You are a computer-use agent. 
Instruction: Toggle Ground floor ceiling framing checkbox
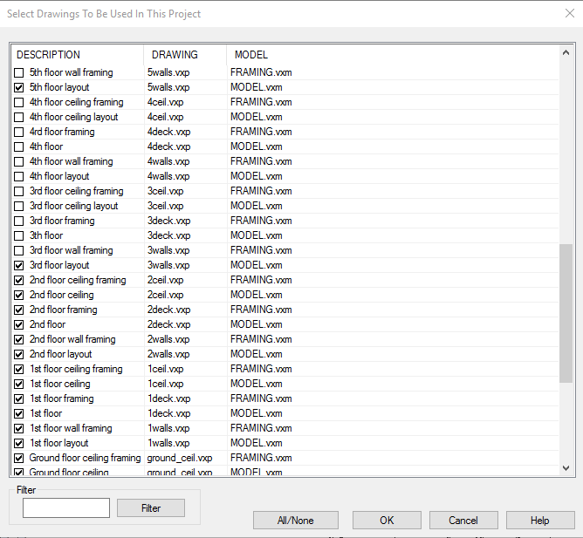(x=19, y=459)
